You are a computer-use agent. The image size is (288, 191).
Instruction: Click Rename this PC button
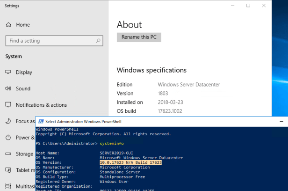click(139, 37)
